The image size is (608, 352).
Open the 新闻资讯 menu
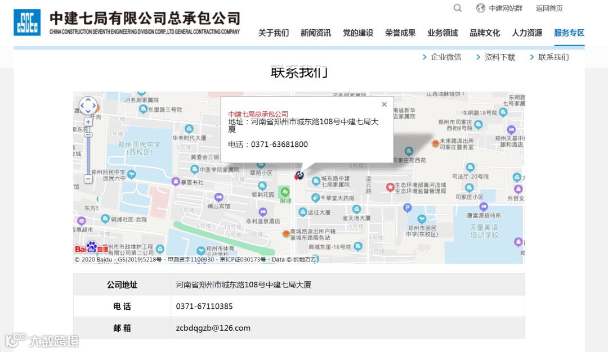[316, 33]
